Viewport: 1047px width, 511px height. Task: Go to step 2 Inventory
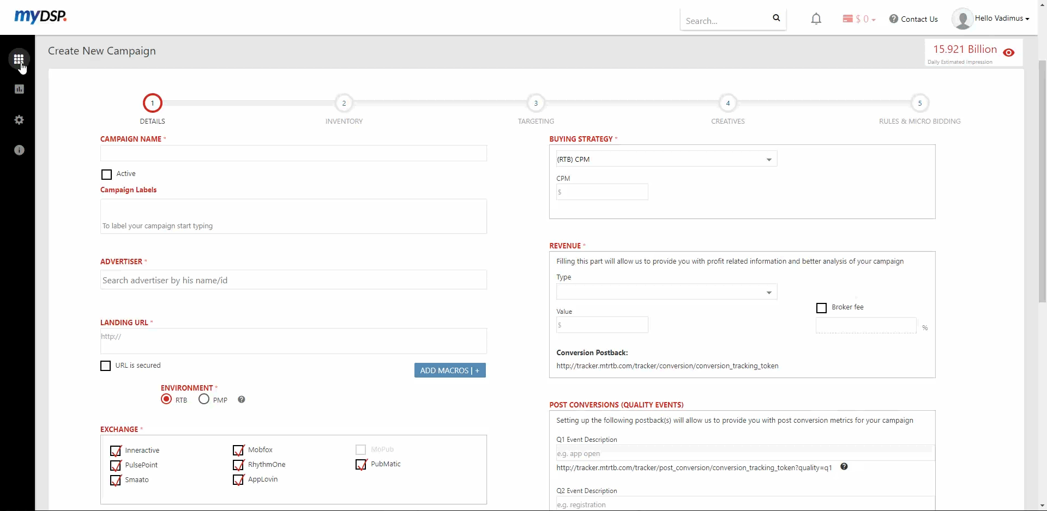(x=344, y=103)
